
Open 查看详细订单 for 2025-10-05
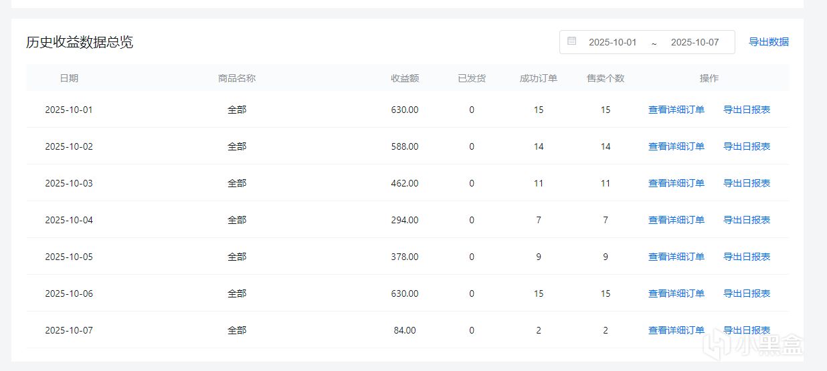676,257
